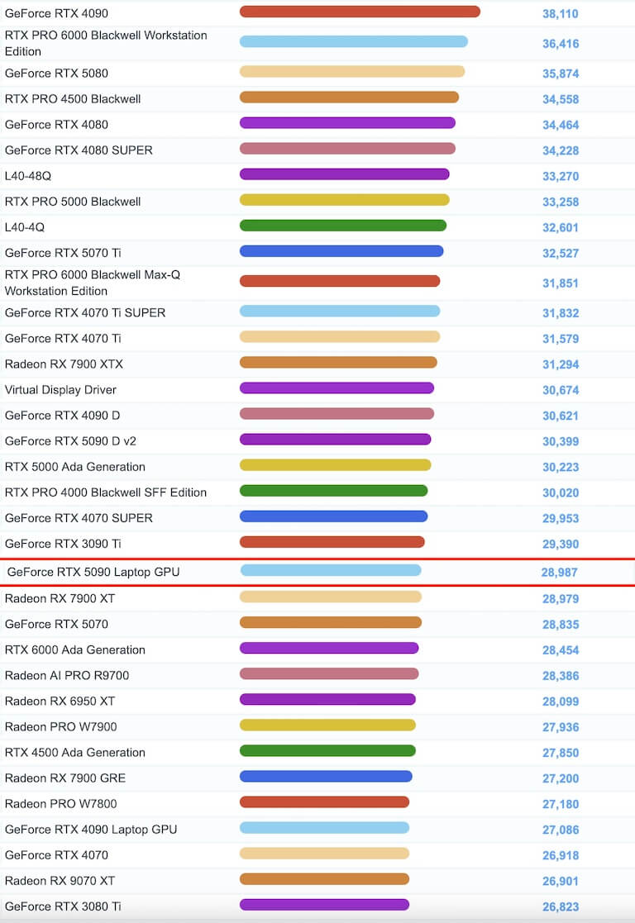This screenshot has width=635, height=923.
Task: Select GeForce RTX 5090 D v2 name
Action: (x=70, y=441)
